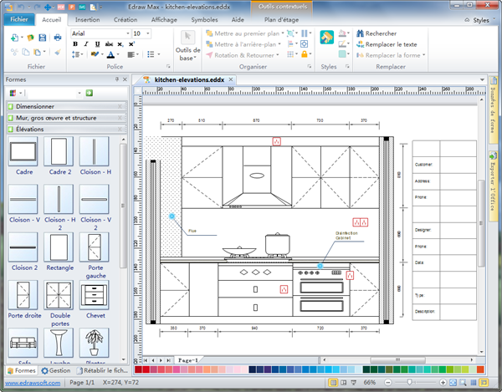Screen dimensions: 502x392
Task: Click the Page-1 sheet tab
Action: [x=187, y=360]
